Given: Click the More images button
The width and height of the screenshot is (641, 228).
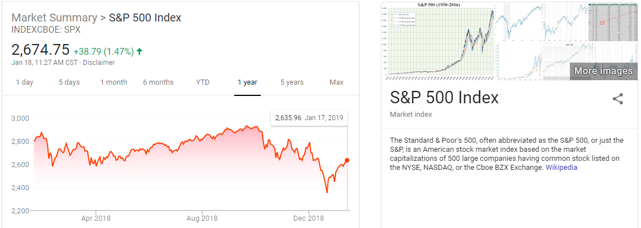Looking at the screenshot, I should [603, 71].
